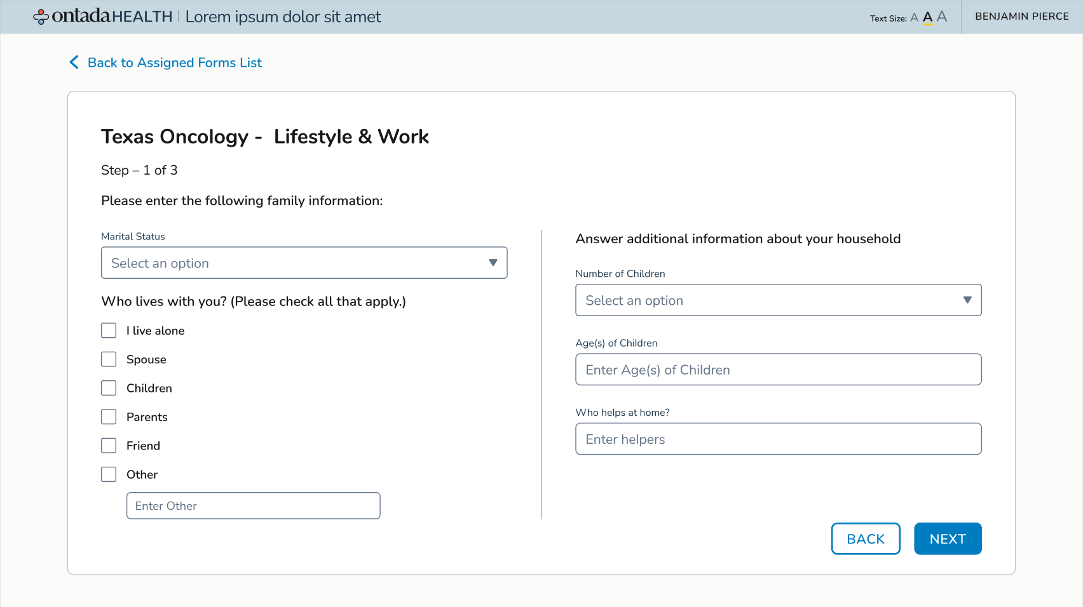
Task: Check the I live alone box
Action: (x=109, y=330)
